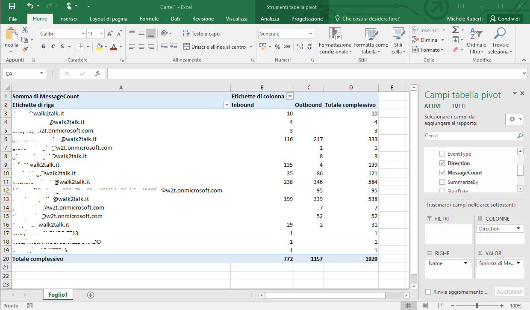This screenshot has width=530, height=310.
Task: Click the Cut scissors icon
Action: (25, 30)
